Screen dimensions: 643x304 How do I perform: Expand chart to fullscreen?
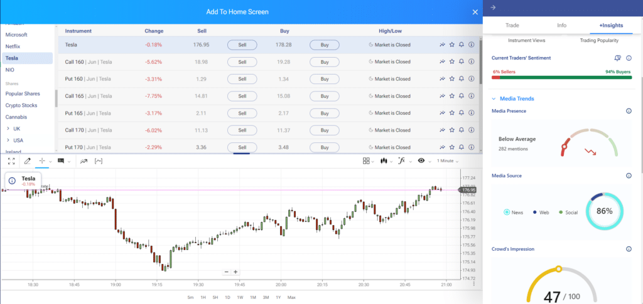click(x=11, y=161)
